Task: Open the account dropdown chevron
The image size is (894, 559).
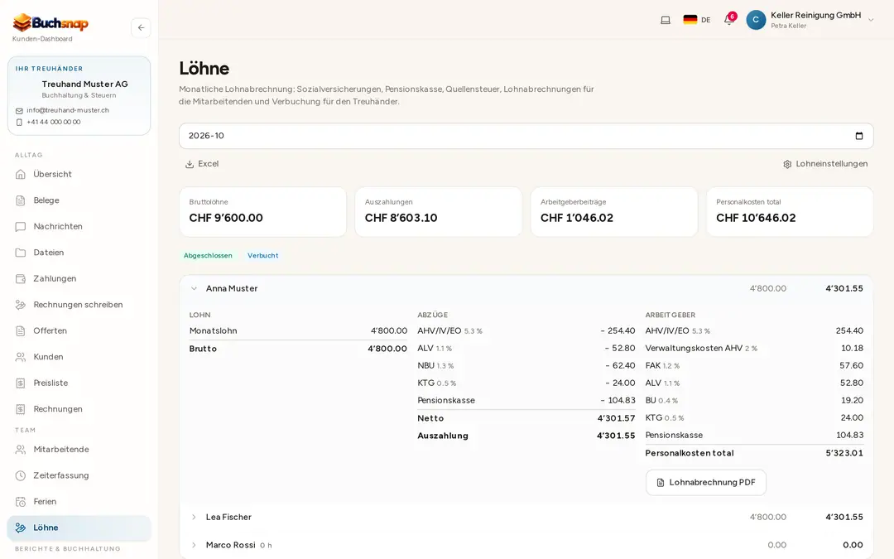Action: (871, 20)
